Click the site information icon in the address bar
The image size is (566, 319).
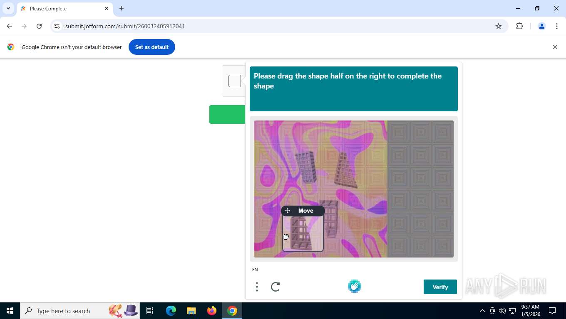click(57, 26)
